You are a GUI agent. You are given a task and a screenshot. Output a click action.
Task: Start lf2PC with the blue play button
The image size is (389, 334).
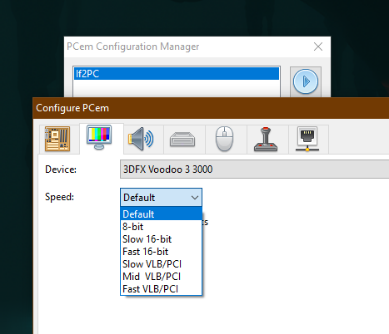306,81
